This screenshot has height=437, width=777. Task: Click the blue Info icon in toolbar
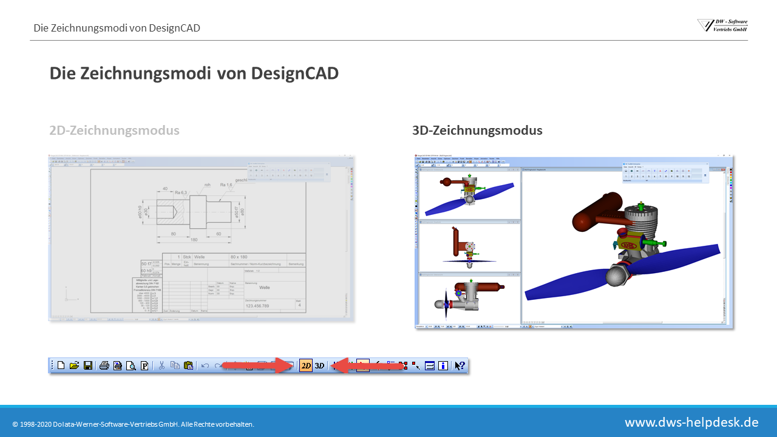click(x=443, y=365)
